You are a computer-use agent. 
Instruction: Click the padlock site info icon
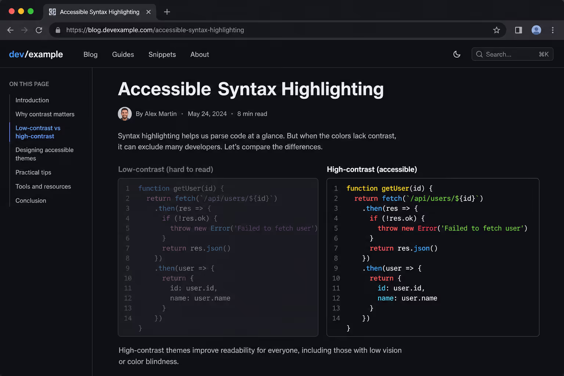(58, 30)
